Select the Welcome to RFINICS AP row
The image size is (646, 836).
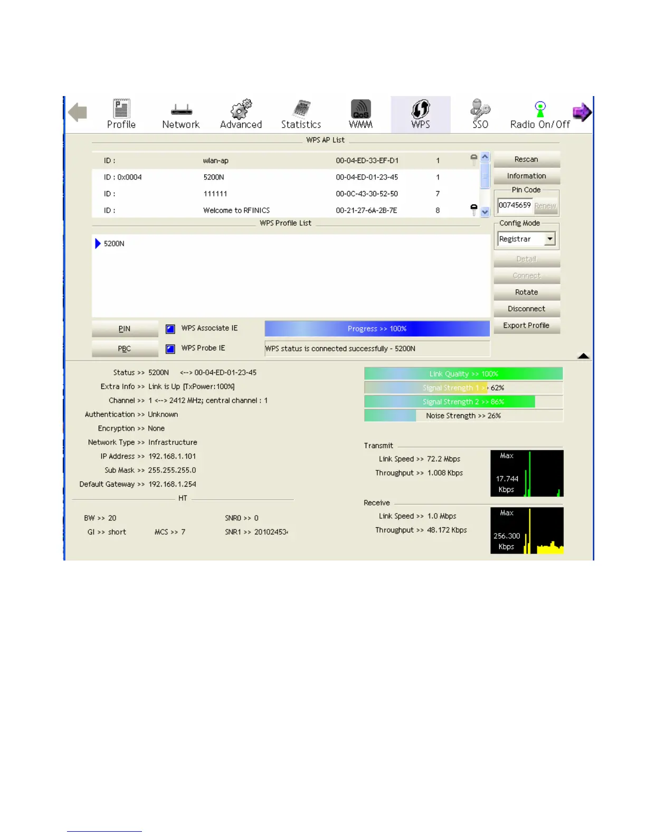pos(285,210)
